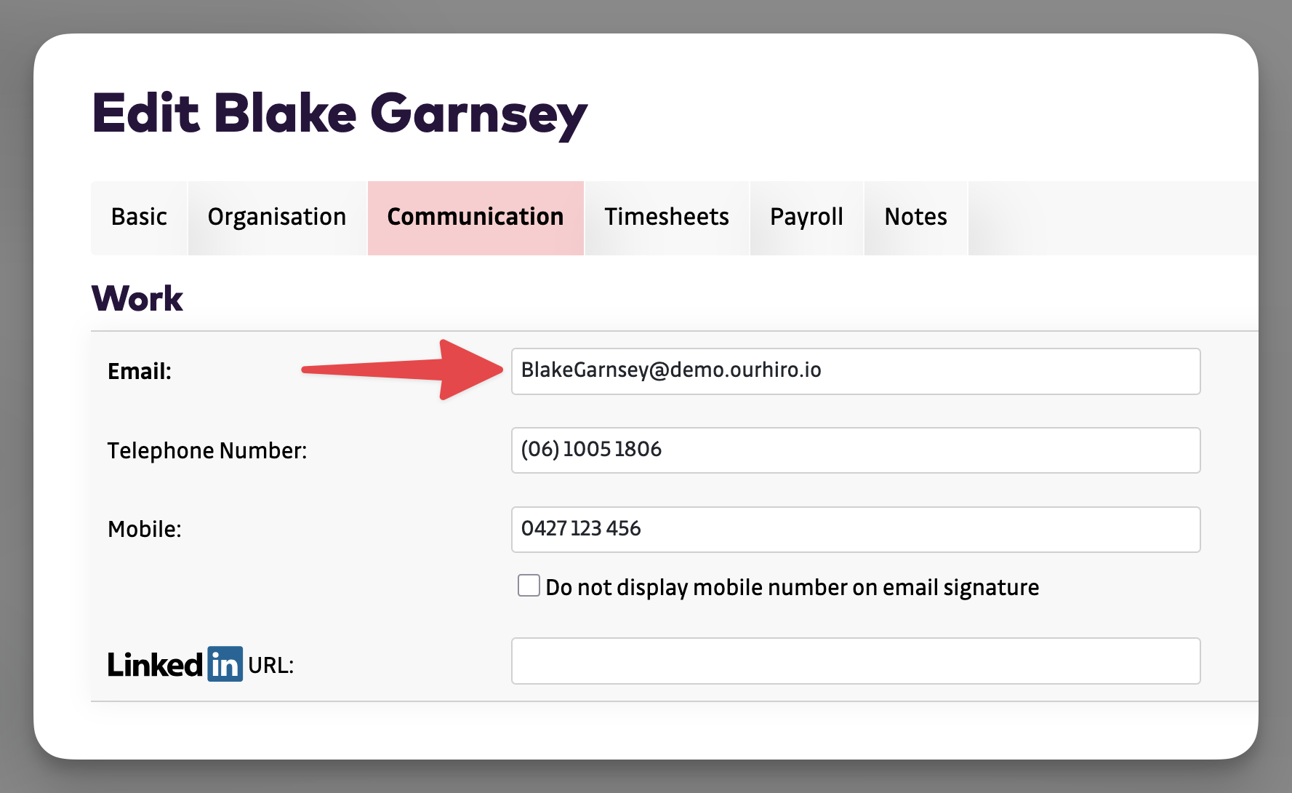1292x793 pixels.
Task: Open the Basic tab
Action: coord(139,218)
